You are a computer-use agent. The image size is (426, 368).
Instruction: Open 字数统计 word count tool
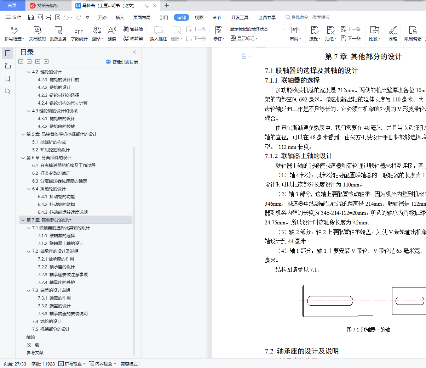click(x=79, y=34)
